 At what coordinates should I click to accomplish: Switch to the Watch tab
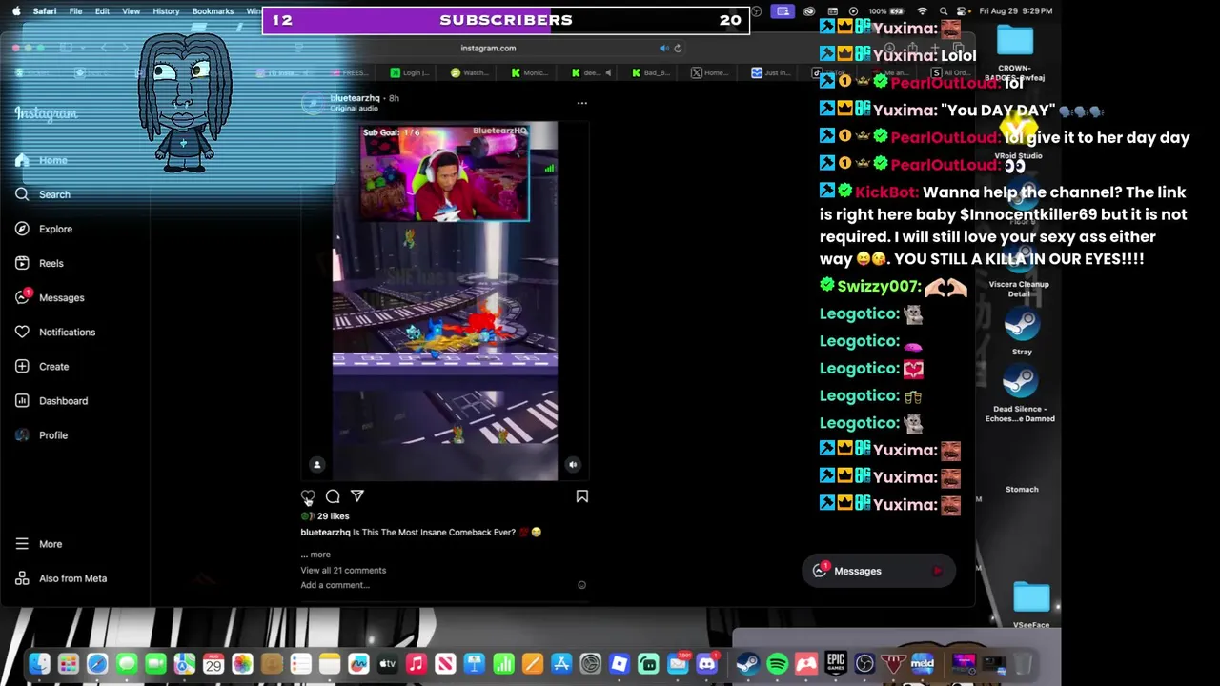coord(469,72)
